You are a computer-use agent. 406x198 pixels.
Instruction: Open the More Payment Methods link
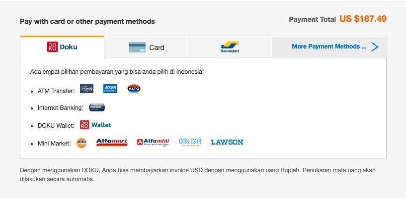pos(329,47)
